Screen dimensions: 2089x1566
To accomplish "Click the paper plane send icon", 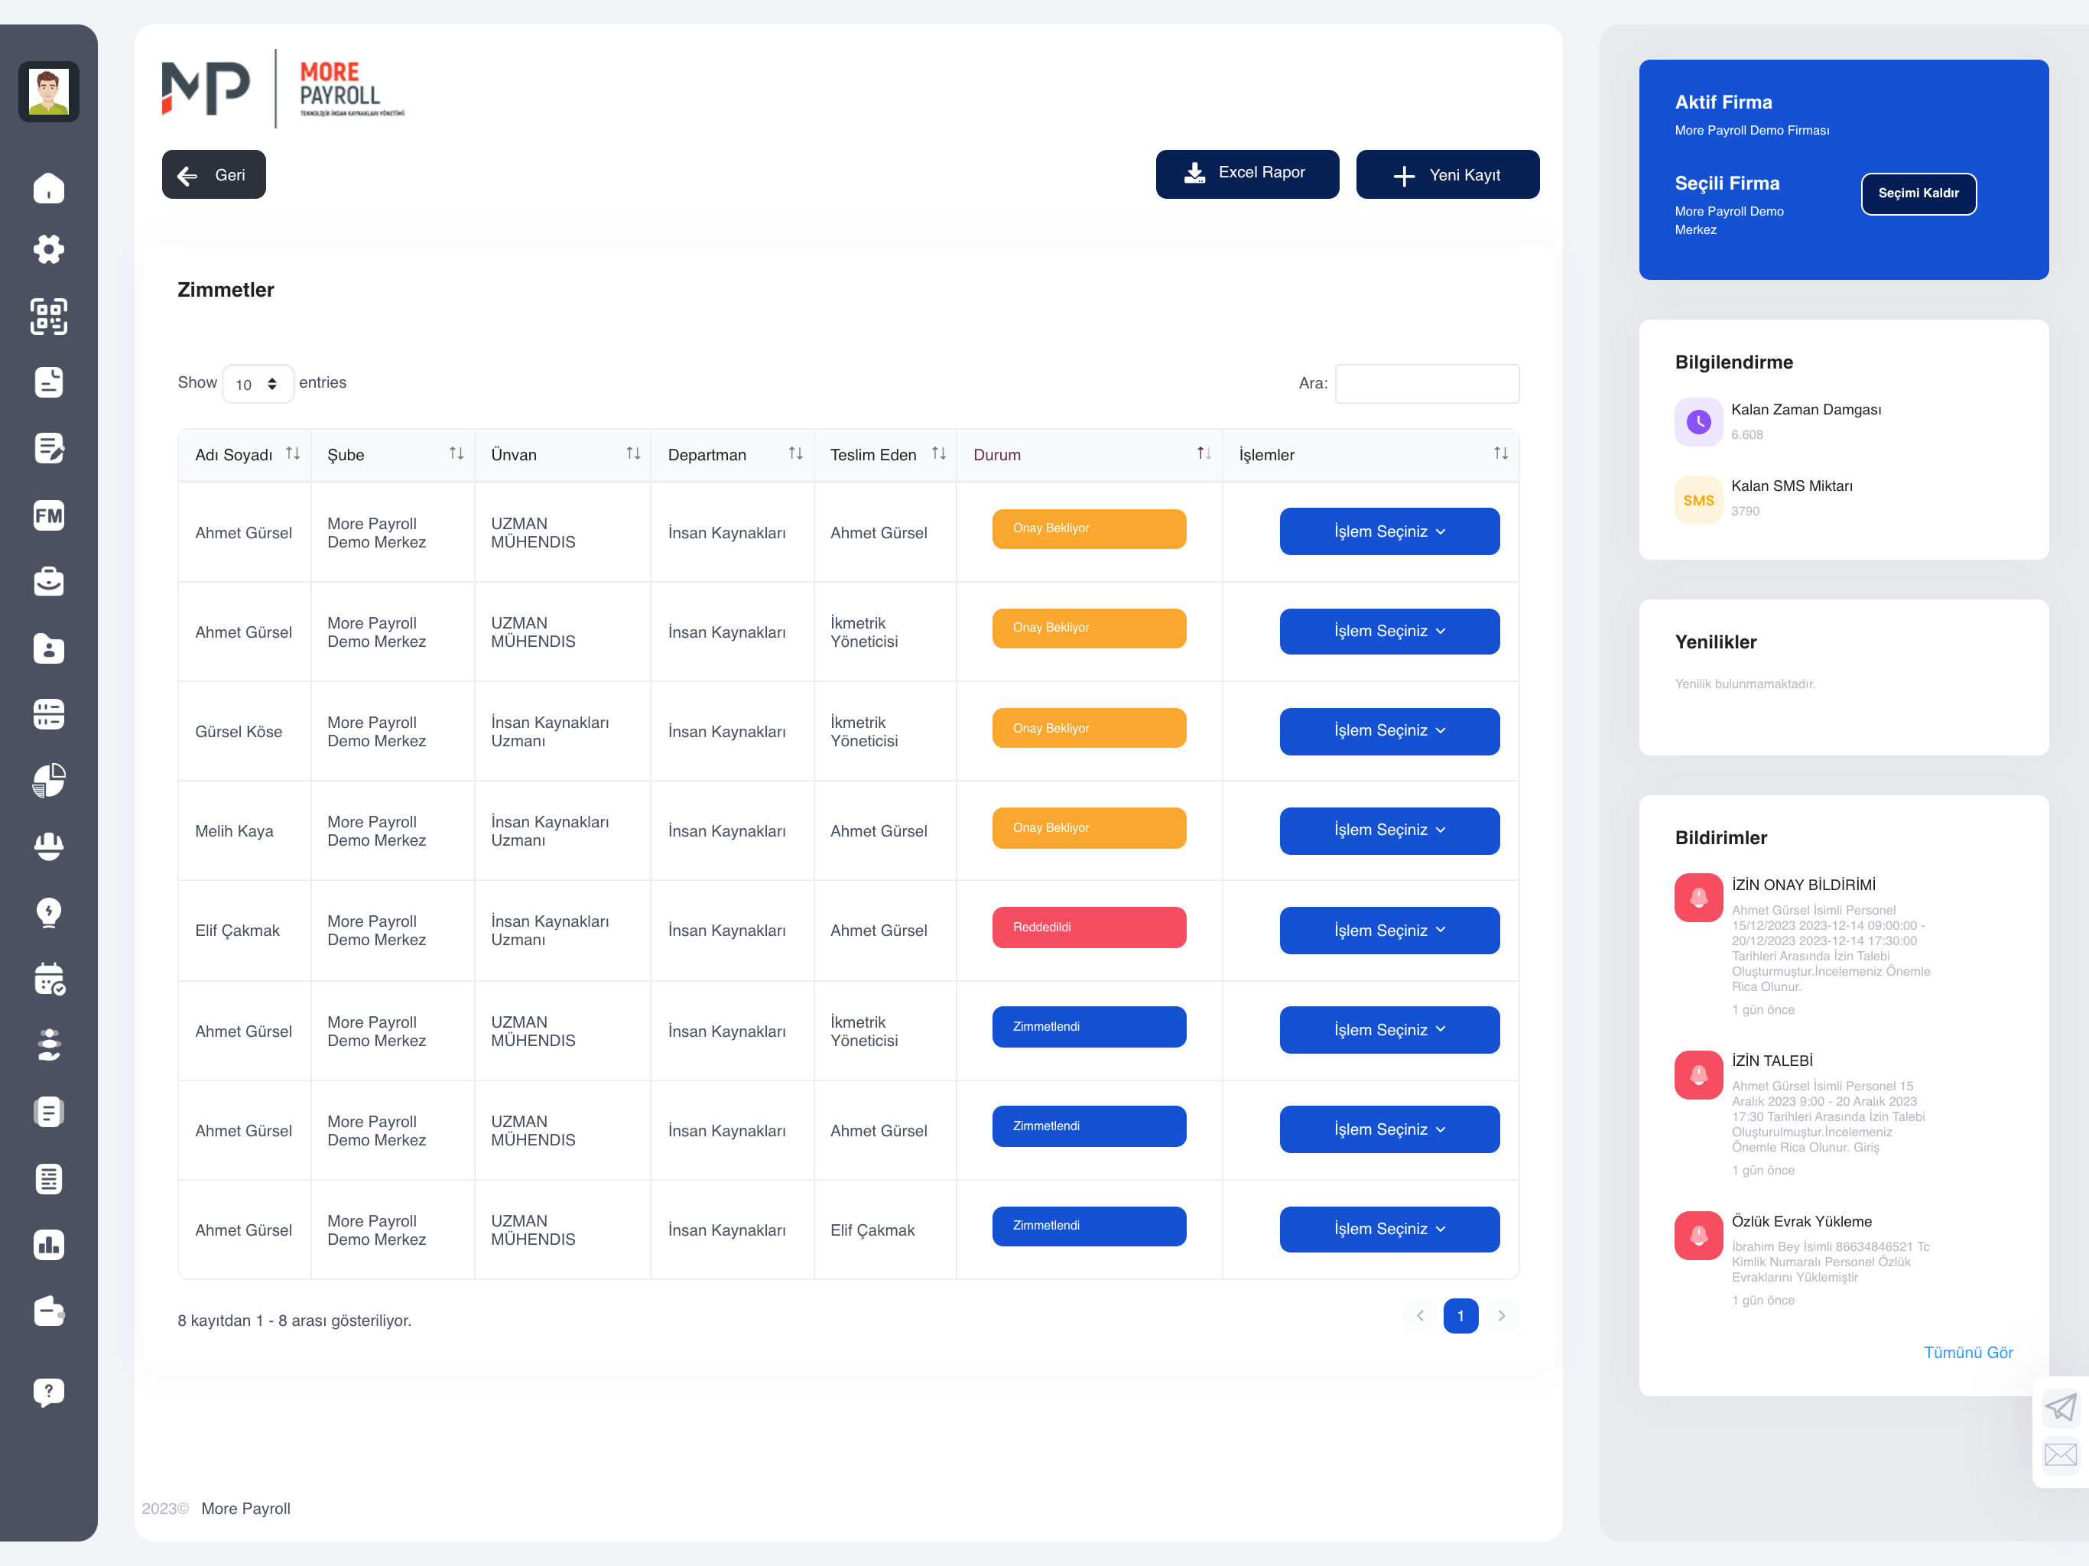I will coord(2061,1407).
